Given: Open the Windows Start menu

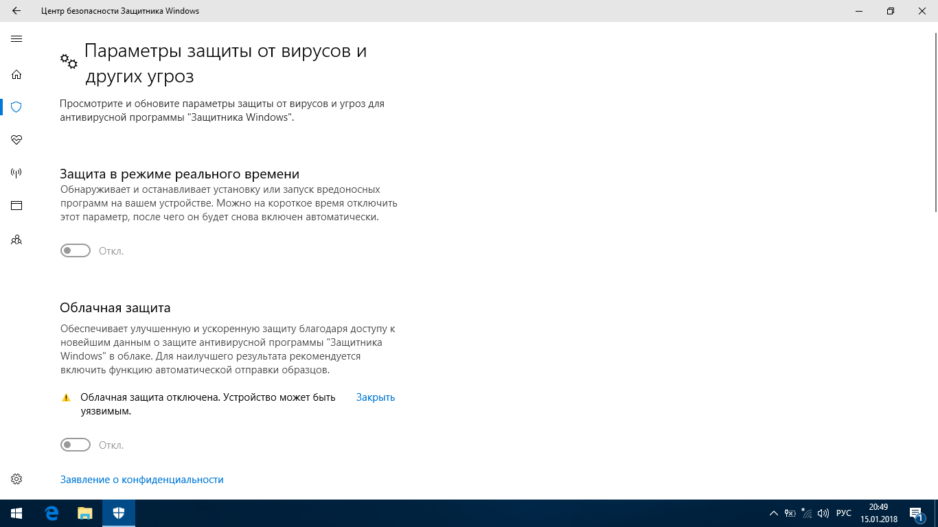Looking at the screenshot, I should point(16,513).
